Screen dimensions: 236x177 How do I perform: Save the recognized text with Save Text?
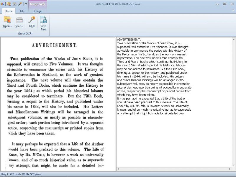[43, 23]
